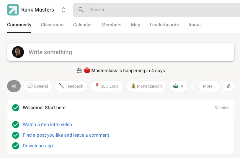
Task: Filter posts by Monetización category
Action: 146,86
